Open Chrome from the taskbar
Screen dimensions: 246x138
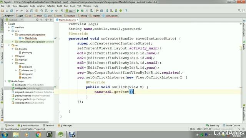pyautogui.click(x=38, y=135)
